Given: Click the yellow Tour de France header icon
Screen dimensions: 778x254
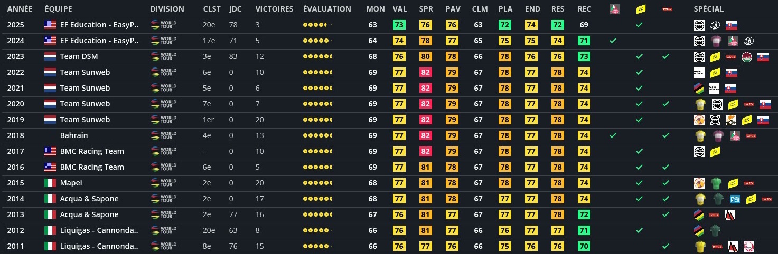Looking at the screenshot, I should point(639,9).
